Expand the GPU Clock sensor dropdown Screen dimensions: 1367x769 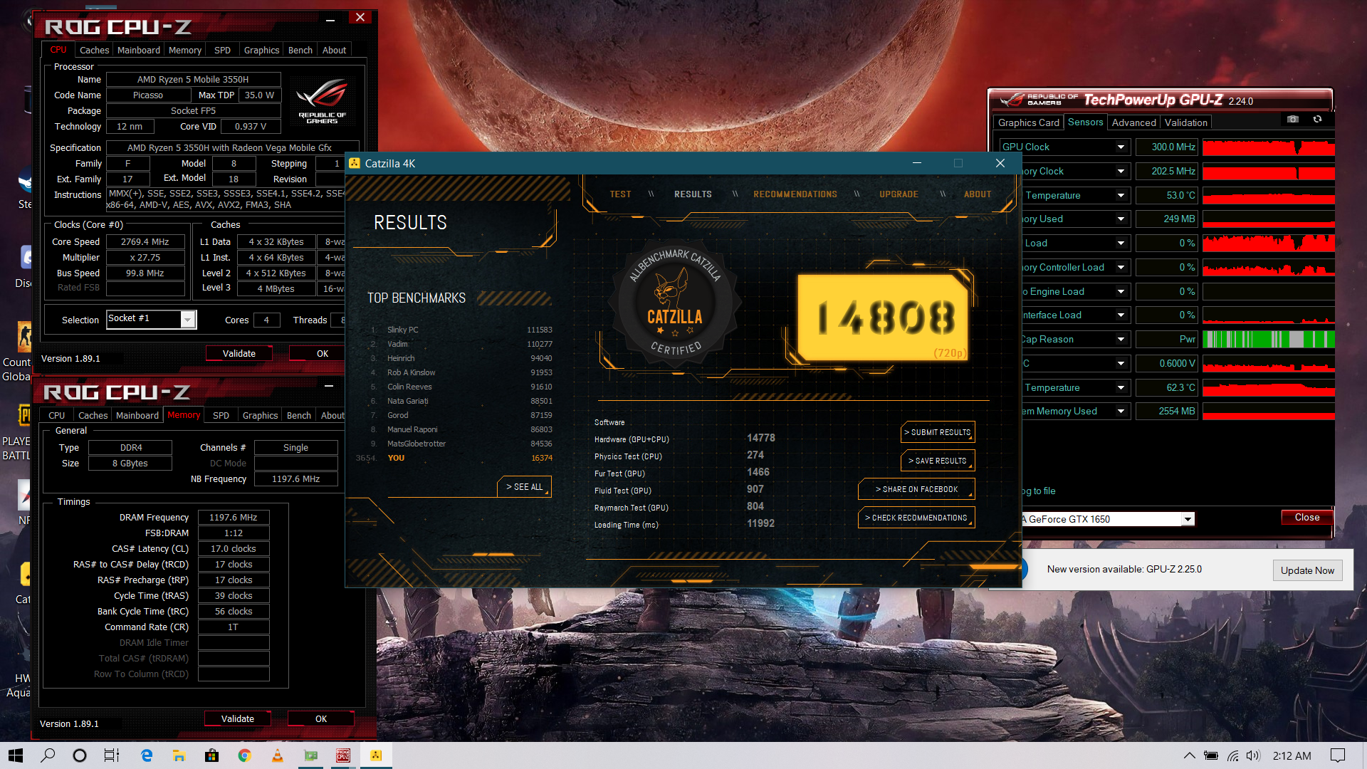(x=1121, y=147)
